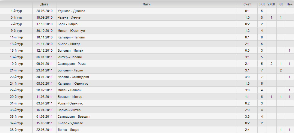Click the date 06.01.2011
This screenshot has width=294, height=133.
pyautogui.click(x=44, y=57)
